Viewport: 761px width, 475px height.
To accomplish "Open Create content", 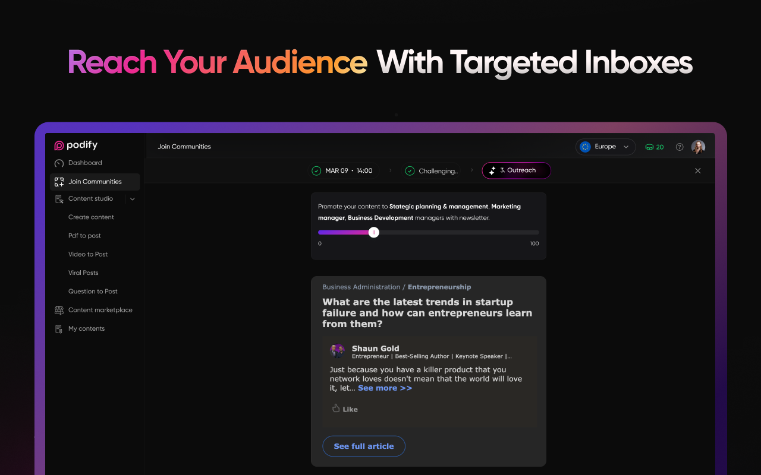I will pos(91,217).
